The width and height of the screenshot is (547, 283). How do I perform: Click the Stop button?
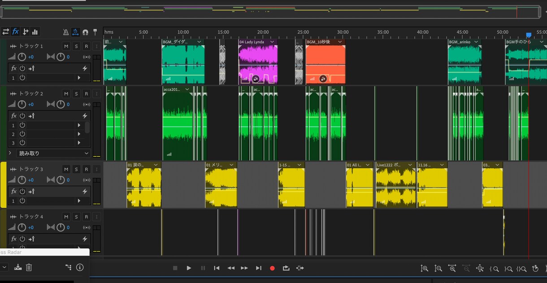175,268
